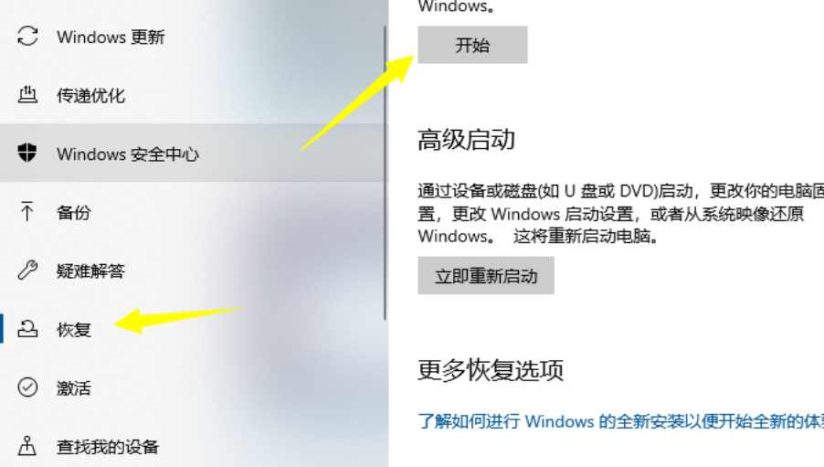This screenshot has height=467, width=824.
Task: Select 查找我的设备 in the sidebar
Action: (x=193, y=447)
